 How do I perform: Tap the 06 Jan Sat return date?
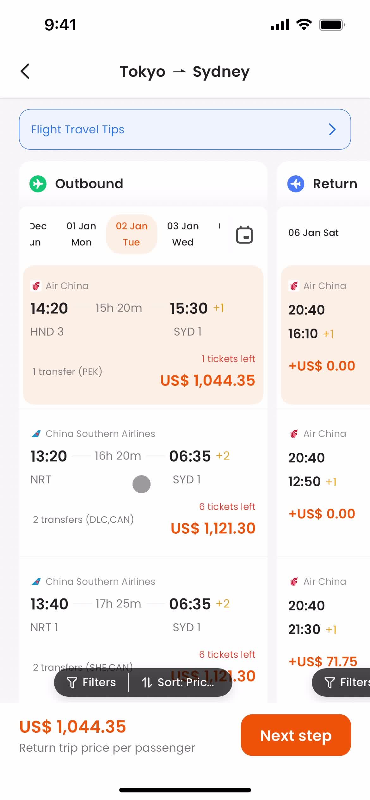click(x=313, y=233)
